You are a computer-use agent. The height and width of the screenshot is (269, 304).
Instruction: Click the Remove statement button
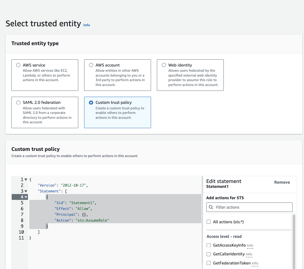[282, 182]
